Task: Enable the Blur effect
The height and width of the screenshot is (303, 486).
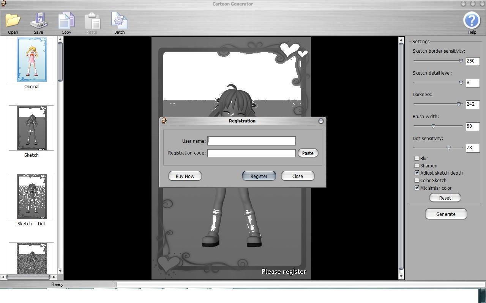Action: coord(417,158)
